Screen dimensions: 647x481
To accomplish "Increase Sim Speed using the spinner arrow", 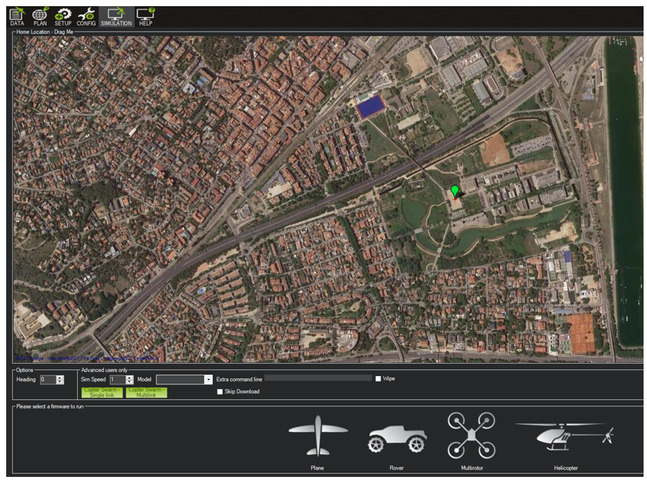I will (129, 377).
